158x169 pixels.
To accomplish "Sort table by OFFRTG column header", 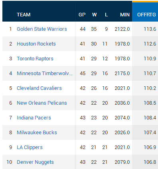I will coord(146,15).
